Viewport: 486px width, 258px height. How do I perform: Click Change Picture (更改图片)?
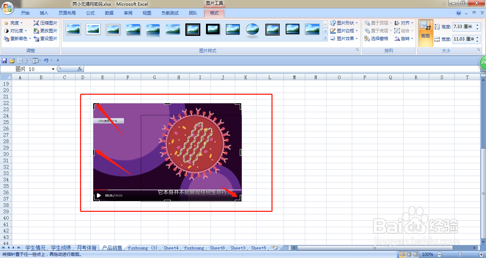(x=45, y=31)
